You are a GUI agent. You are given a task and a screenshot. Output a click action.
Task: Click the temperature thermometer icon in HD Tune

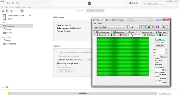pyautogui.click(x=128, y=27)
